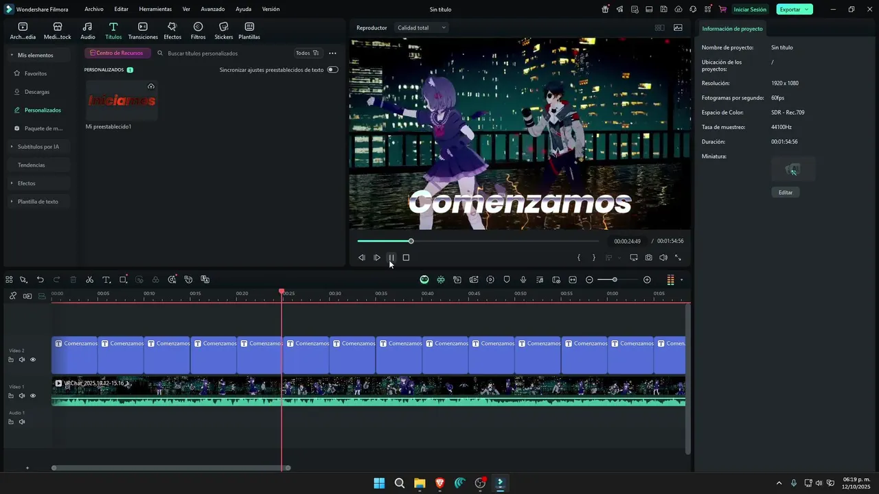Image resolution: width=879 pixels, height=494 pixels.
Task: Click the preview playback progress bar
Action: (x=478, y=241)
